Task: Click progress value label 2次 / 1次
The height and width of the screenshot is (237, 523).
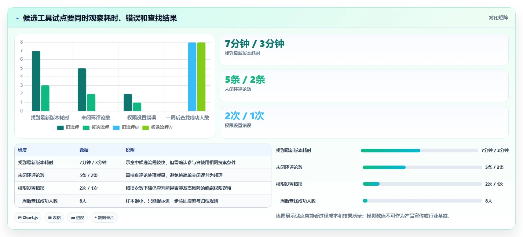Action: (494, 184)
